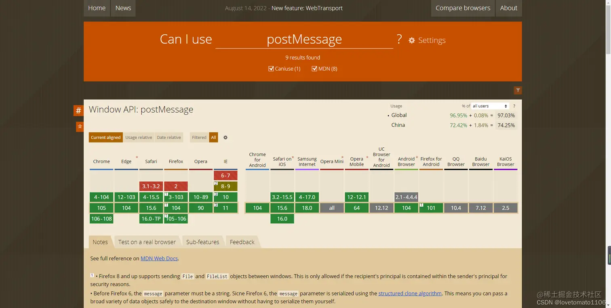
Task: Open Test on a real browser tab
Action: pos(147,242)
